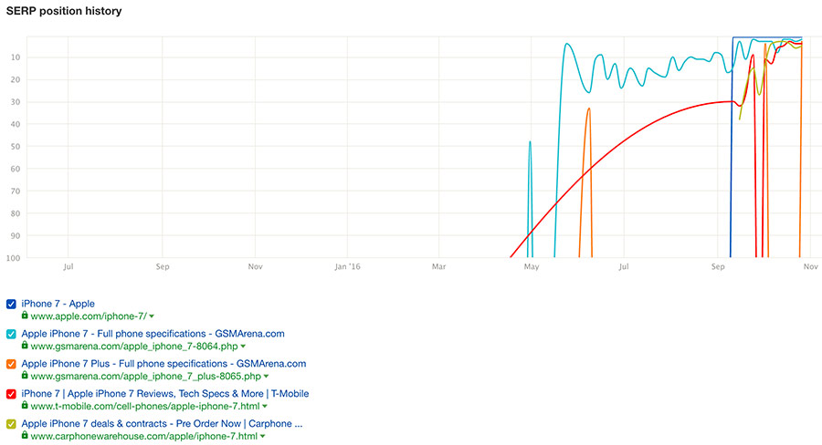The width and height of the screenshot is (822, 445).
Task: Uncheck the iPhone 7 - Apple checkbox
Action: point(11,304)
